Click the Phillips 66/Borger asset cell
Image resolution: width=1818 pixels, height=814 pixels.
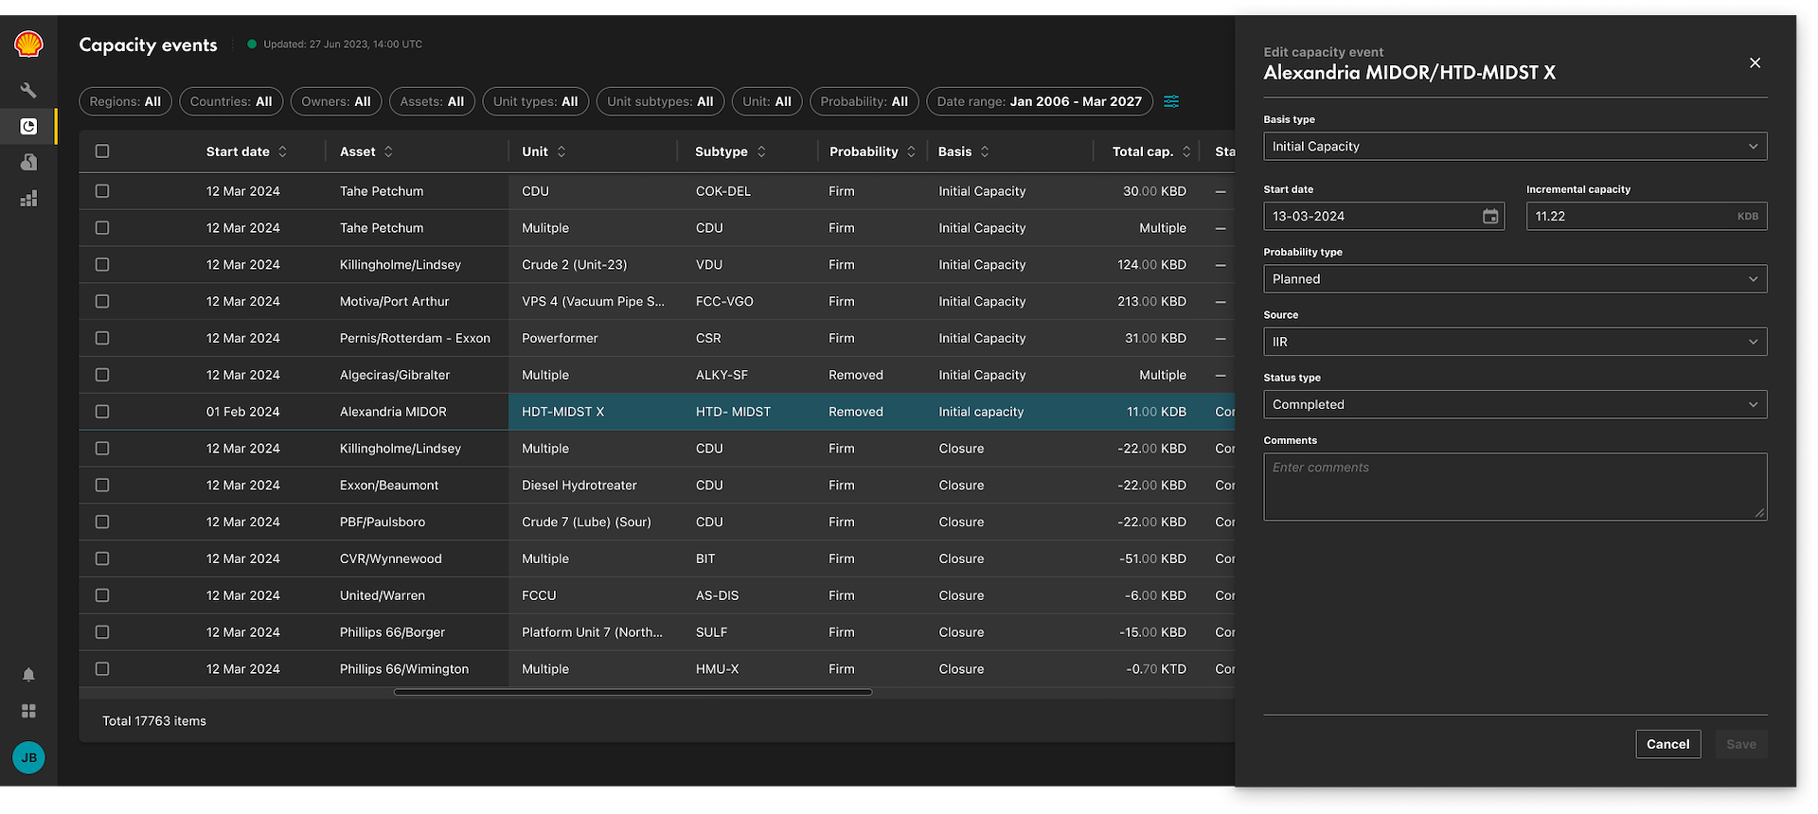click(392, 632)
